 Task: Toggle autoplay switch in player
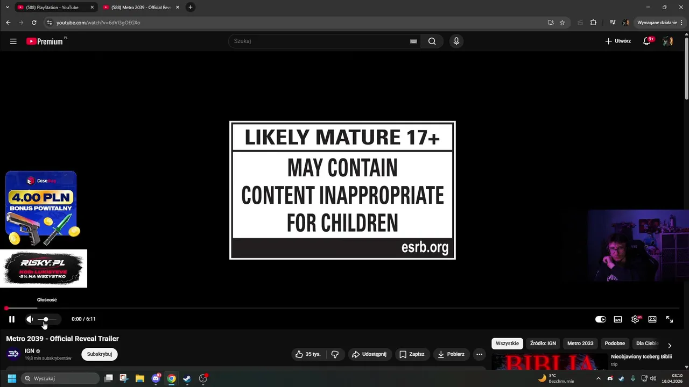[601, 319]
